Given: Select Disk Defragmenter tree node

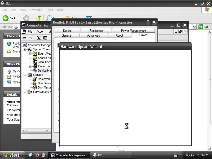Looking at the screenshot, I should coord(44,83).
